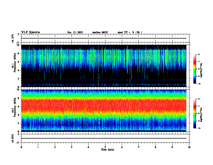This screenshot has width=213, height=165.
Task: Click the bottom time axis tick label "7"
Action: pyautogui.click(x=139, y=147)
